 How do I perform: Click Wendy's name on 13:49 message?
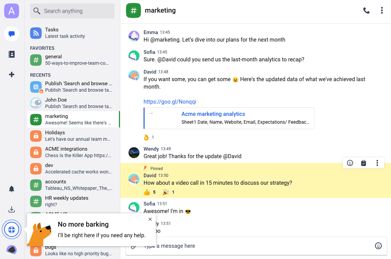point(151,149)
